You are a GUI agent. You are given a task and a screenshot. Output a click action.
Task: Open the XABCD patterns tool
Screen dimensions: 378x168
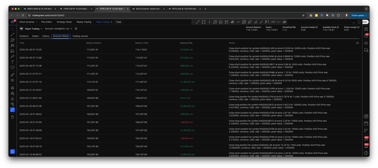(12, 45)
